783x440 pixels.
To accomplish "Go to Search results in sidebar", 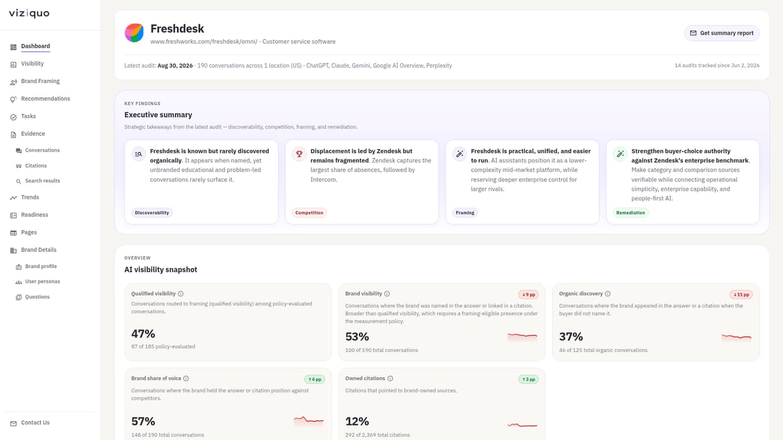I will pyautogui.click(x=42, y=181).
